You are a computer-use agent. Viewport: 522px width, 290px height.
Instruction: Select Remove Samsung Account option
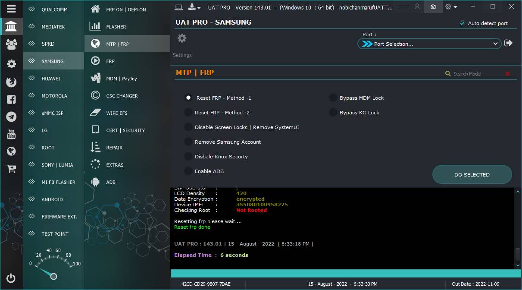click(x=188, y=142)
